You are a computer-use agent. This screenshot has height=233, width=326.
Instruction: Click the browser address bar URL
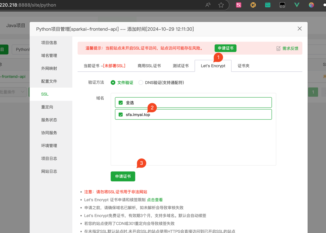tap(28, 5)
